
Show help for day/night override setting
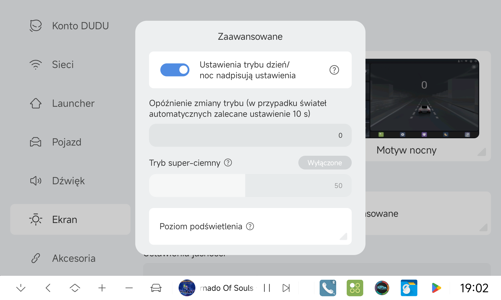pos(334,70)
